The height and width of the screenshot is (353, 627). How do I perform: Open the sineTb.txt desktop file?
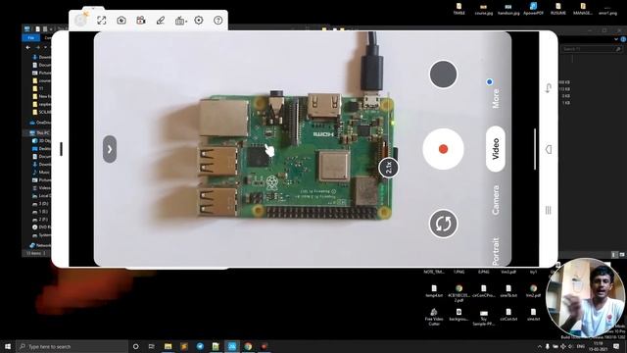[508, 291]
